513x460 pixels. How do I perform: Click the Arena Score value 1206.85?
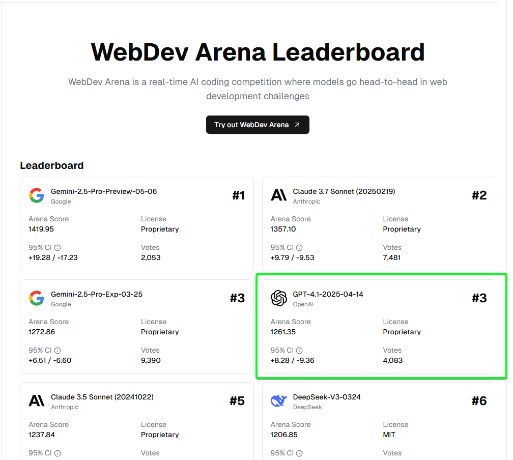[x=284, y=435]
